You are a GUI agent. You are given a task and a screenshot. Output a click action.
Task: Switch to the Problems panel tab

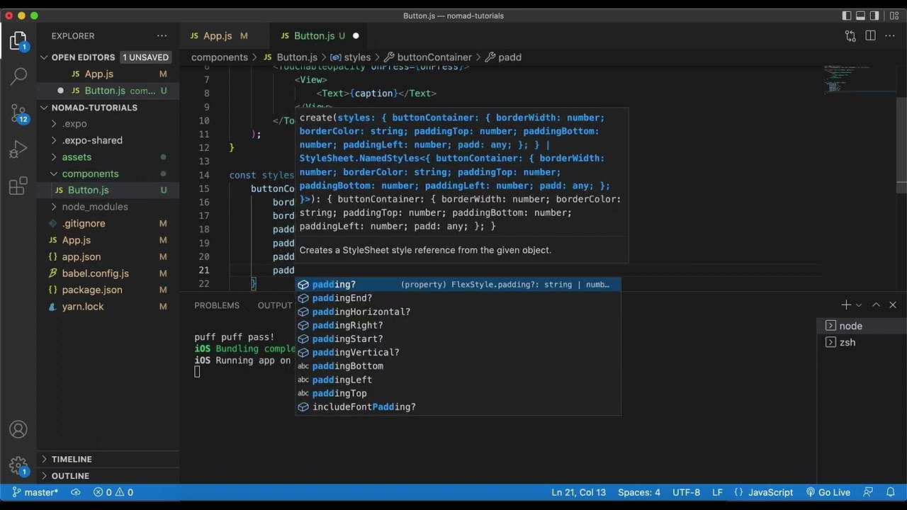tap(217, 305)
